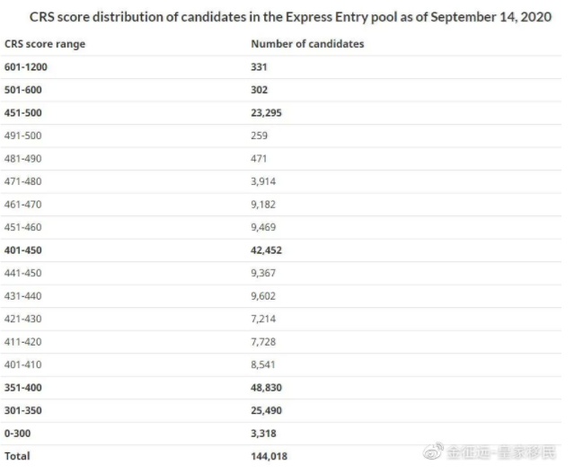Click the 0-300 score range cell
This screenshot has height=473, width=574.
pos(18,434)
